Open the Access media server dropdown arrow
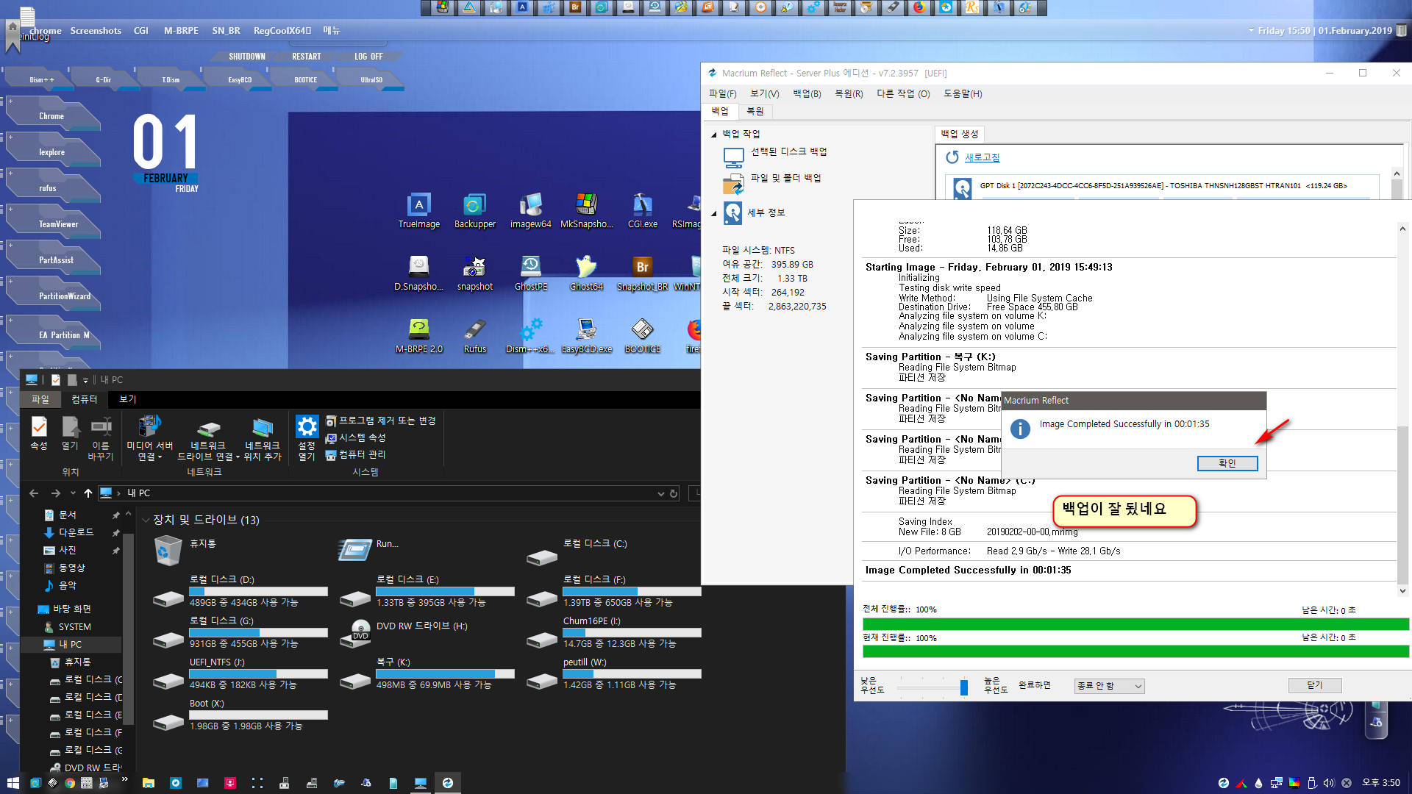The width and height of the screenshot is (1412, 794). coord(160,457)
